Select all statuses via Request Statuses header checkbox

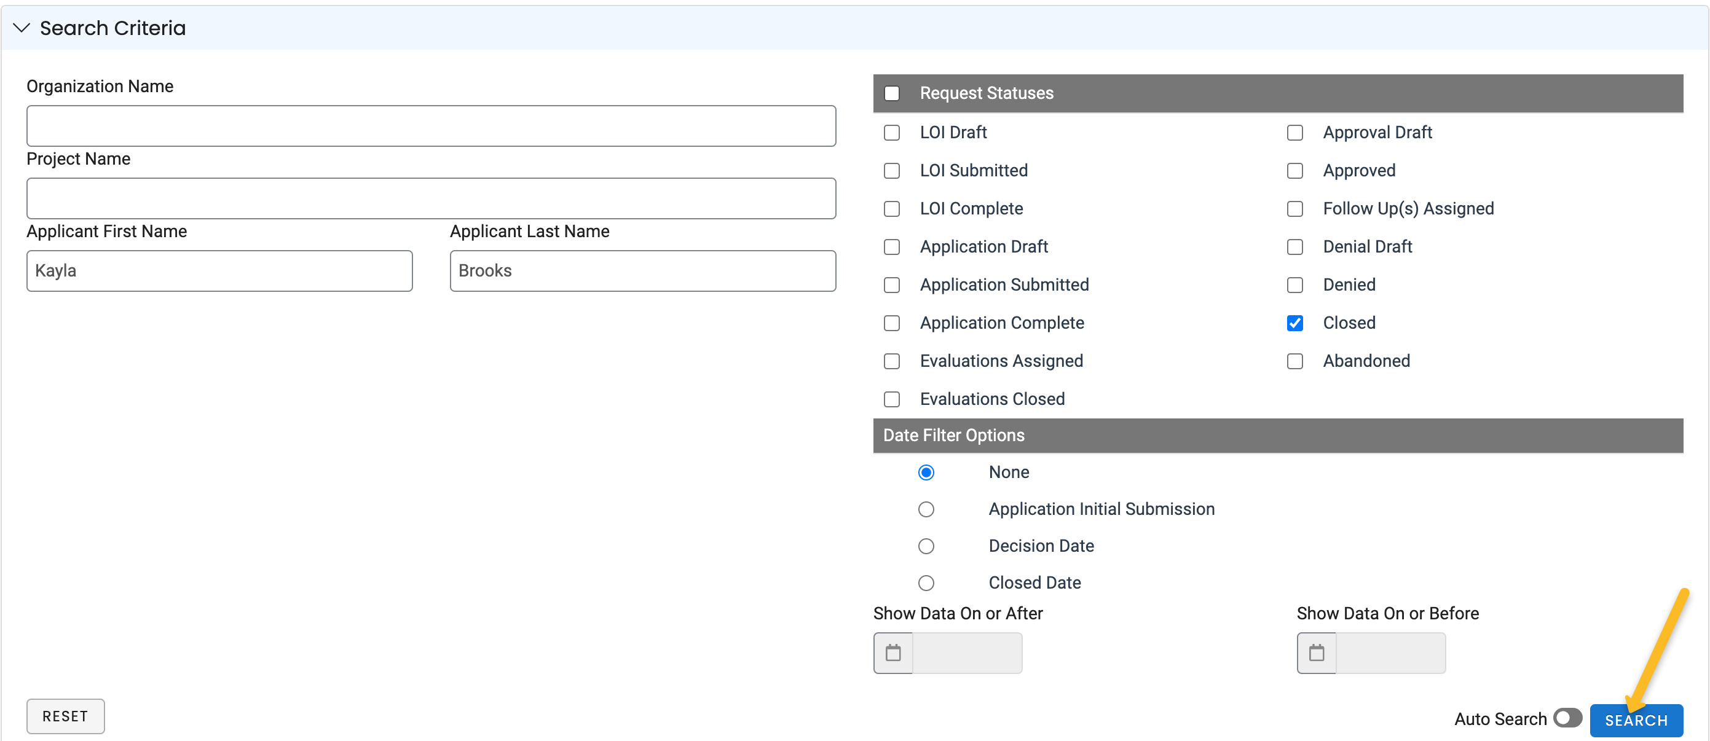pyautogui.click(x=891, y=93)
